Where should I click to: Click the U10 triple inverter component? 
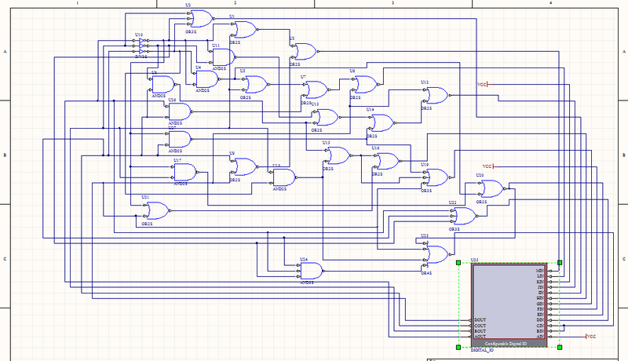pyautogui.click(x=143, y=46)
